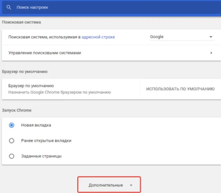Viewport: 221px width, 193px height.
Task: Open the Google search engine dropdown
Action: (182, 37)
